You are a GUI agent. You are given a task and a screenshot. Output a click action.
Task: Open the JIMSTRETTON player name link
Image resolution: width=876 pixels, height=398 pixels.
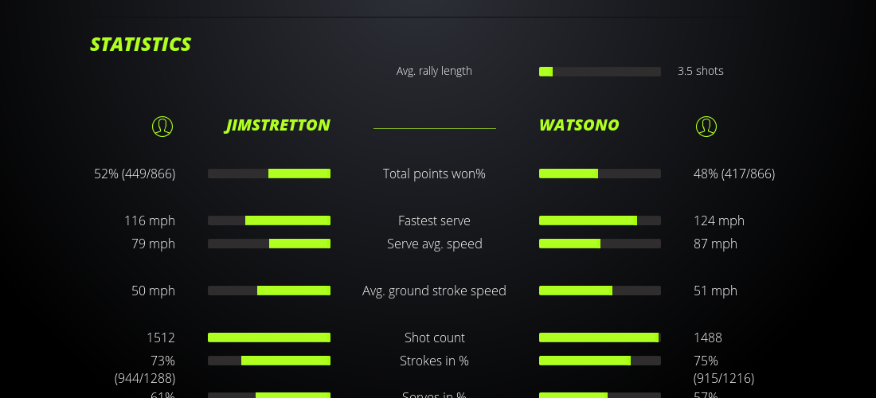(x=277, y=125)
